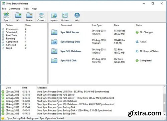167x121 pixels.
Task: Click the icon next to Canceled row
Action: [x=3, y=45]
